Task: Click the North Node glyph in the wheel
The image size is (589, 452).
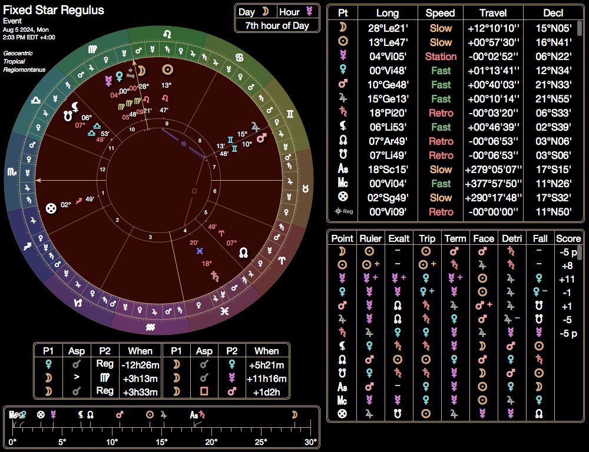Action: click(x=243, y=252)
